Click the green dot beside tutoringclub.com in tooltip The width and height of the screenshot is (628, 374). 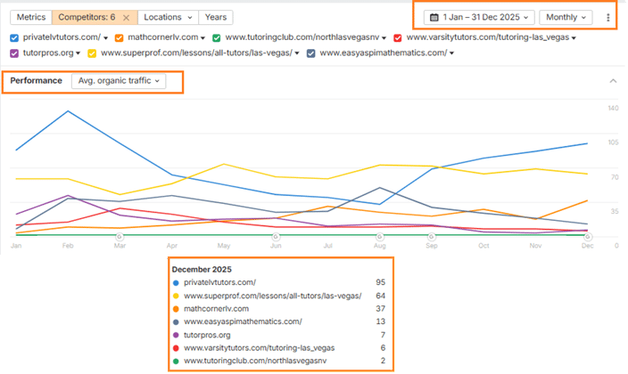176,362
